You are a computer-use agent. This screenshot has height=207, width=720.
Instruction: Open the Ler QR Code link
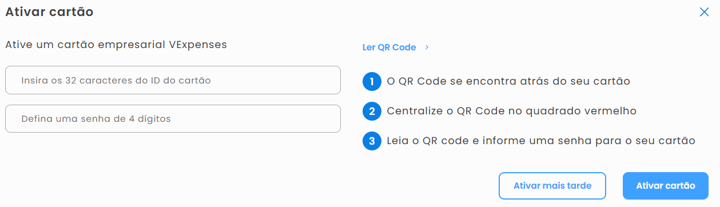click(389, 47)
